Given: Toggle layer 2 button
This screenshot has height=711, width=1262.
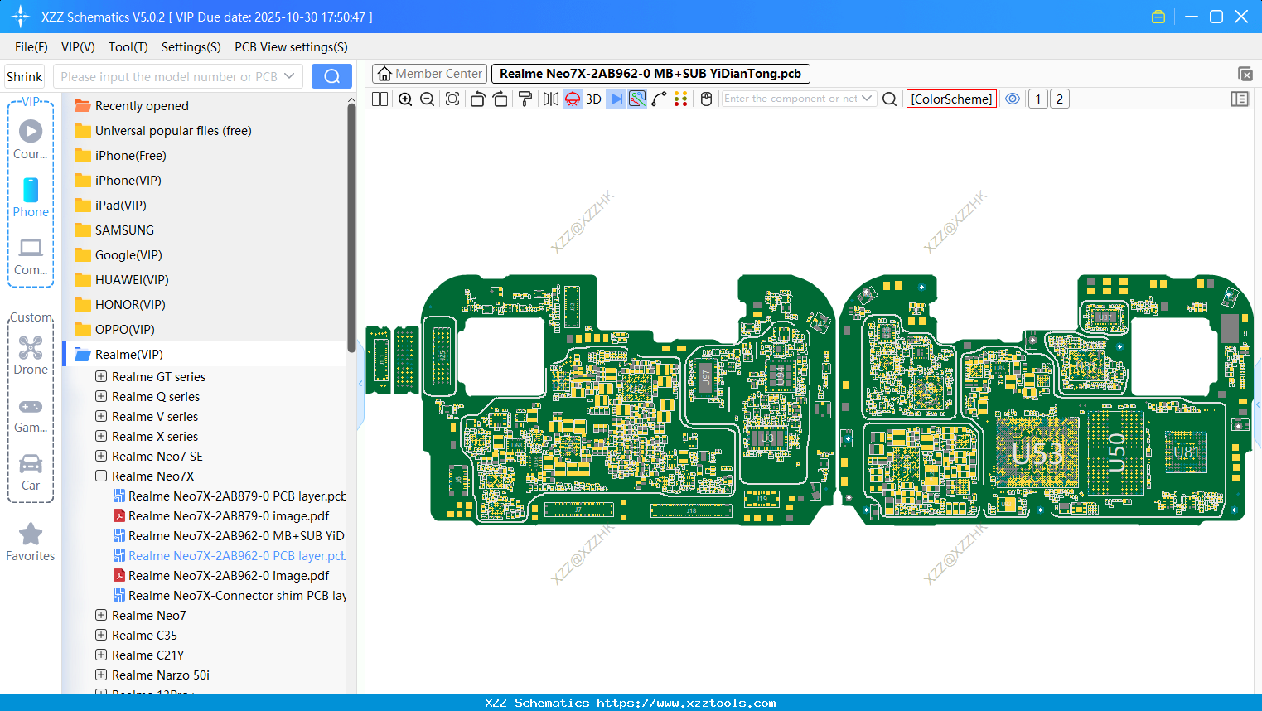Looking at the screenshot, I should [x=1059, y=99].
